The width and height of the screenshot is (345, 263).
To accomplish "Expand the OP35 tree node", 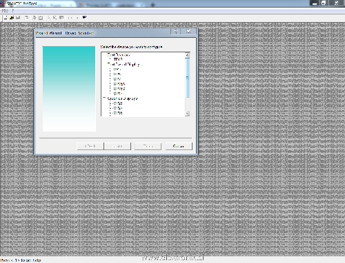I will [110, 113].
